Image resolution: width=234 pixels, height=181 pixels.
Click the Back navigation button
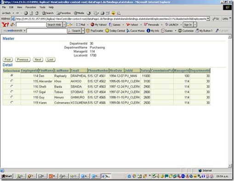[x=6, y=13]
